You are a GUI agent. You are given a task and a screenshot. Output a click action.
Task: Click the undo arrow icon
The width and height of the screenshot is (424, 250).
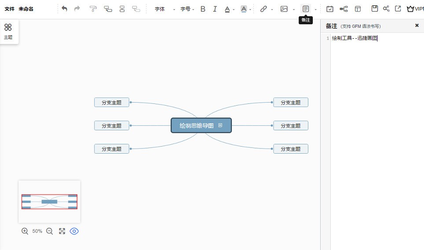64,9
